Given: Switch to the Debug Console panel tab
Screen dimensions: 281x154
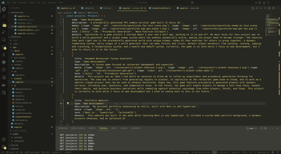Looking at the screenshot, I should 78,129.
